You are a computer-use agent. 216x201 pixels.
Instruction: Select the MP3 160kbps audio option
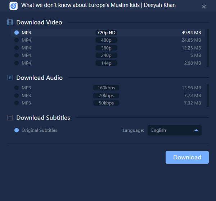(17, 88)
